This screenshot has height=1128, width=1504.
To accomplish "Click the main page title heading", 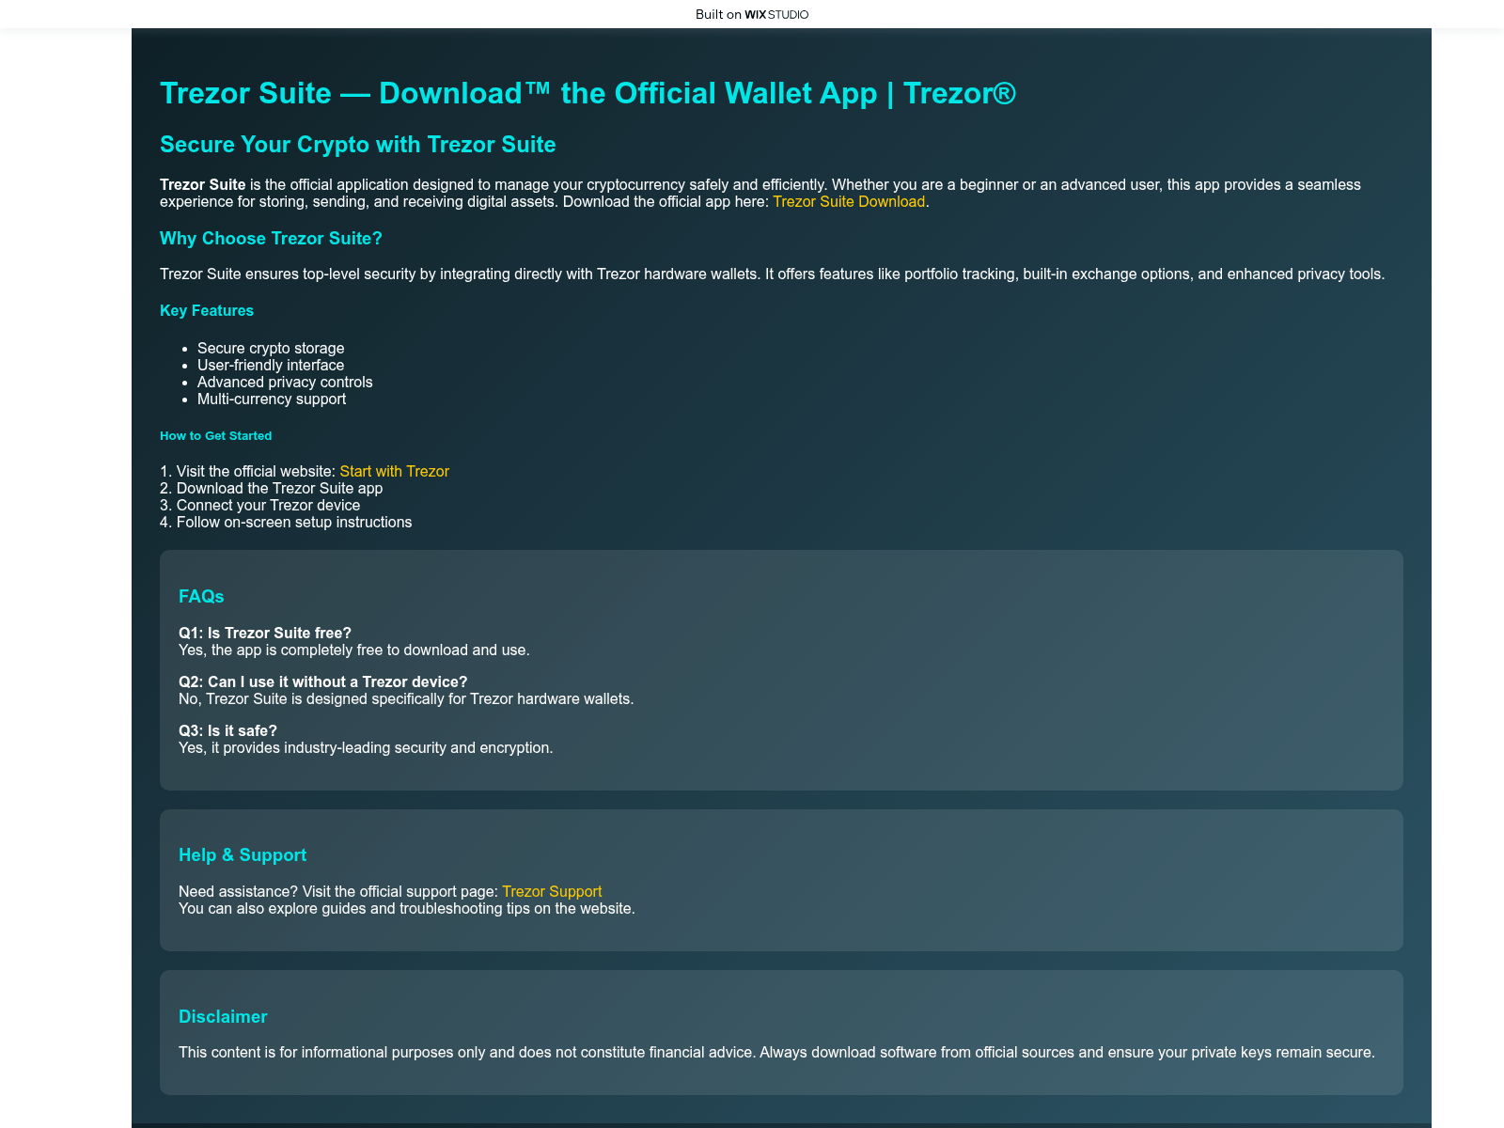I will click(x=589, y=93).
